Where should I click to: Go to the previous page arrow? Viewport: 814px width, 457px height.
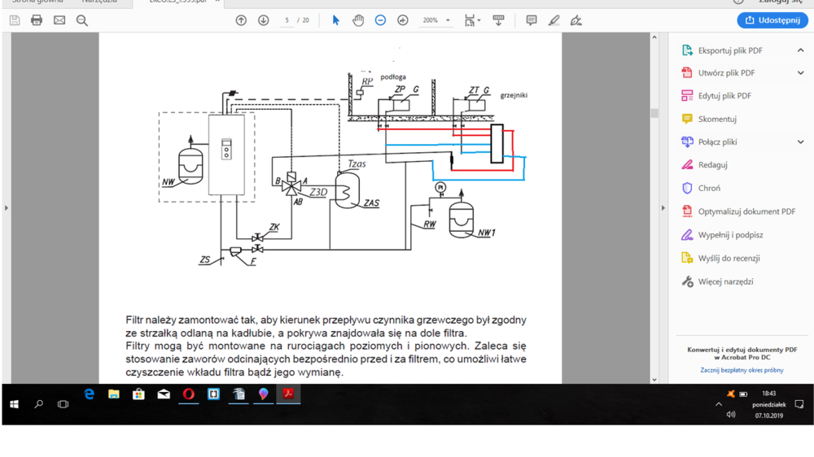point(241,20)
